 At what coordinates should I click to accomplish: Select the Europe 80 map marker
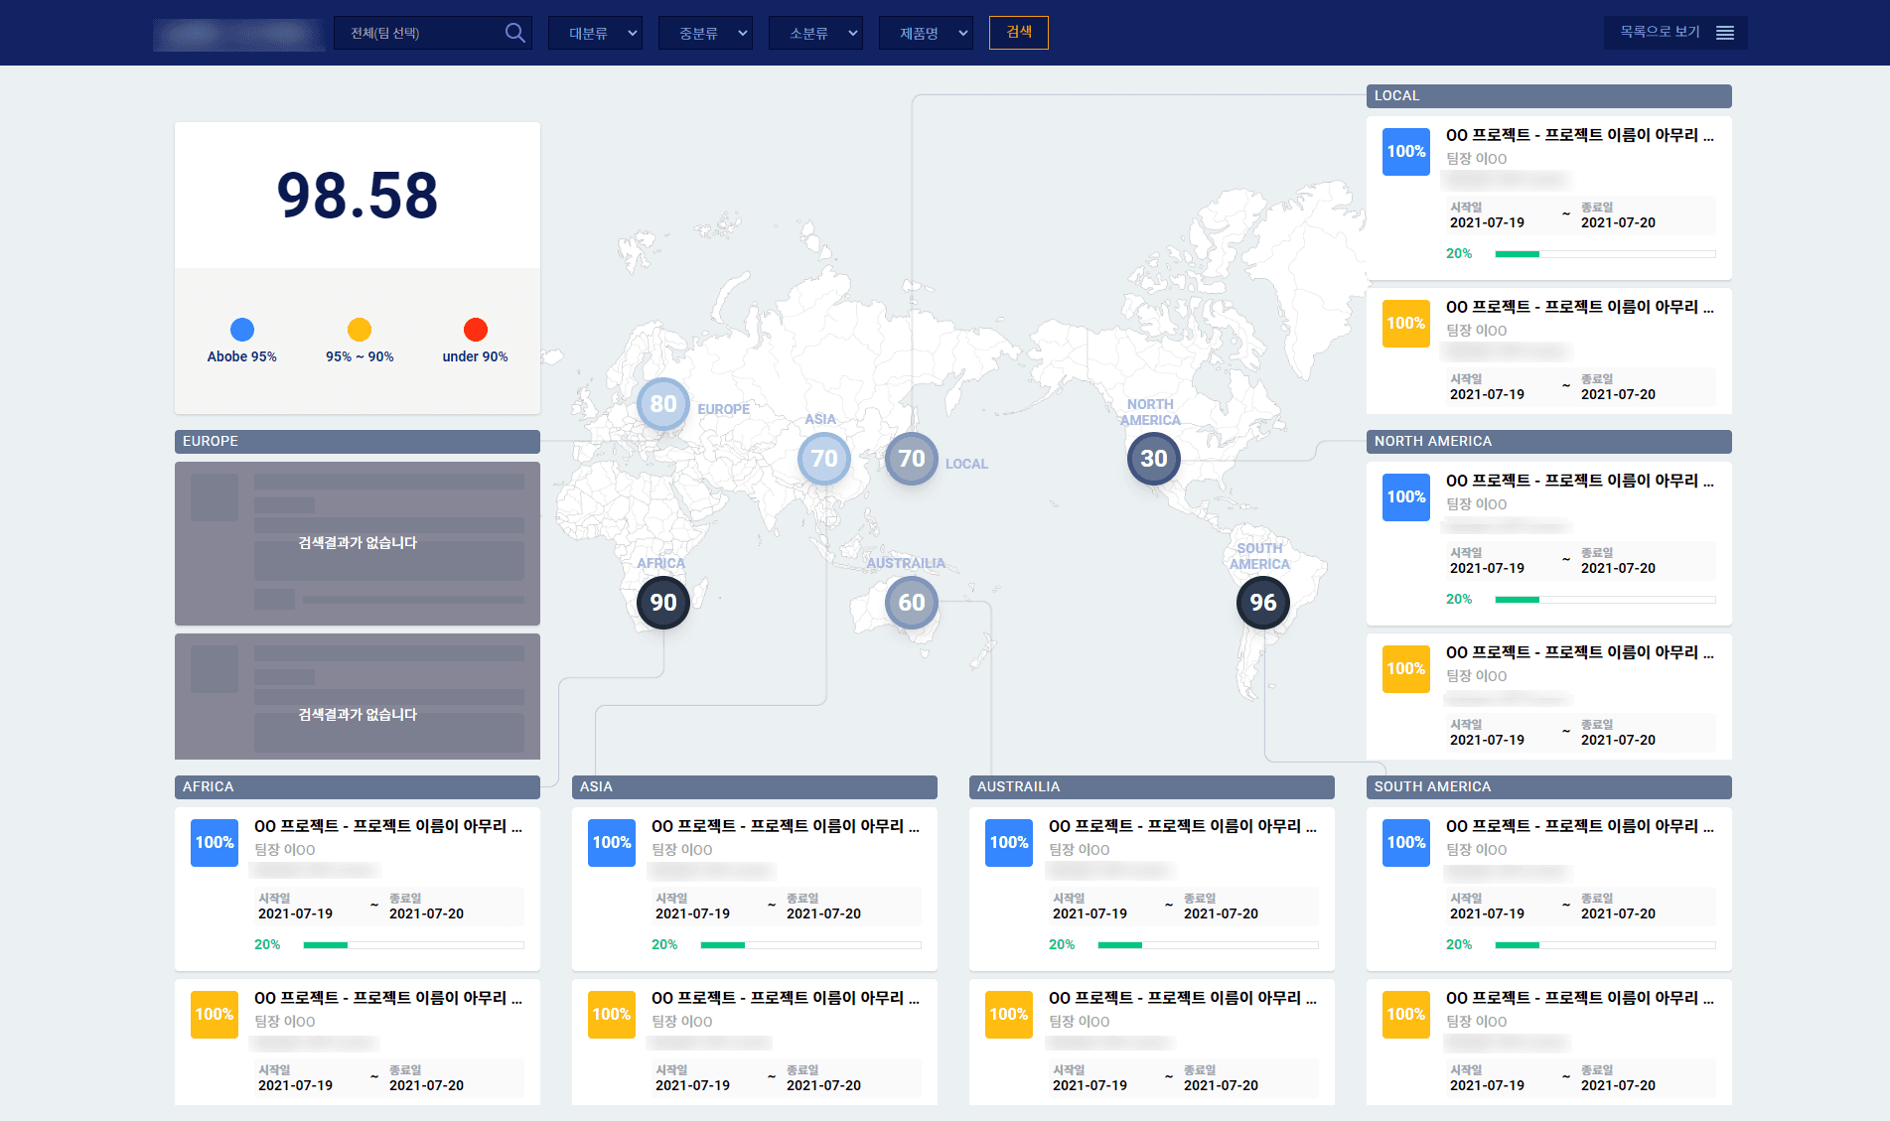662,404
